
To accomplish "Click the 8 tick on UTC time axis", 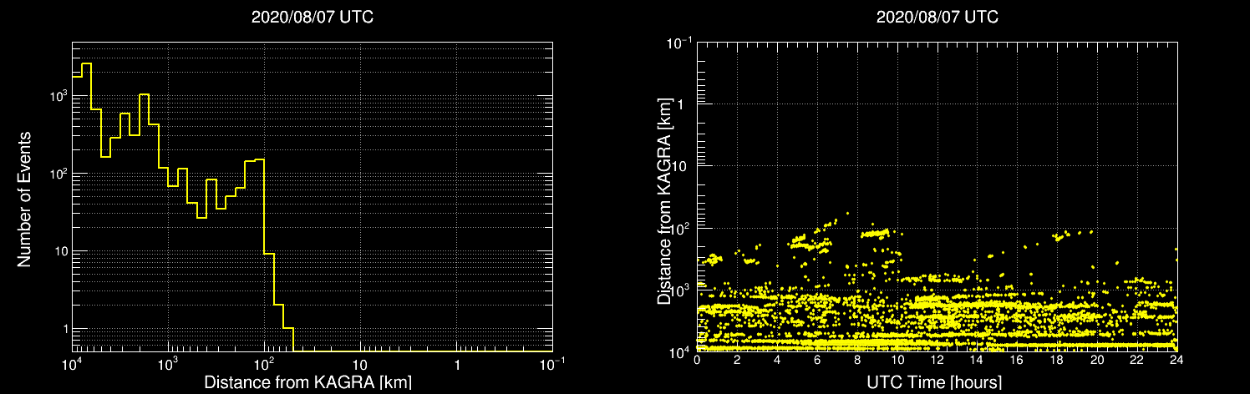I will click(x=857, y=361).
